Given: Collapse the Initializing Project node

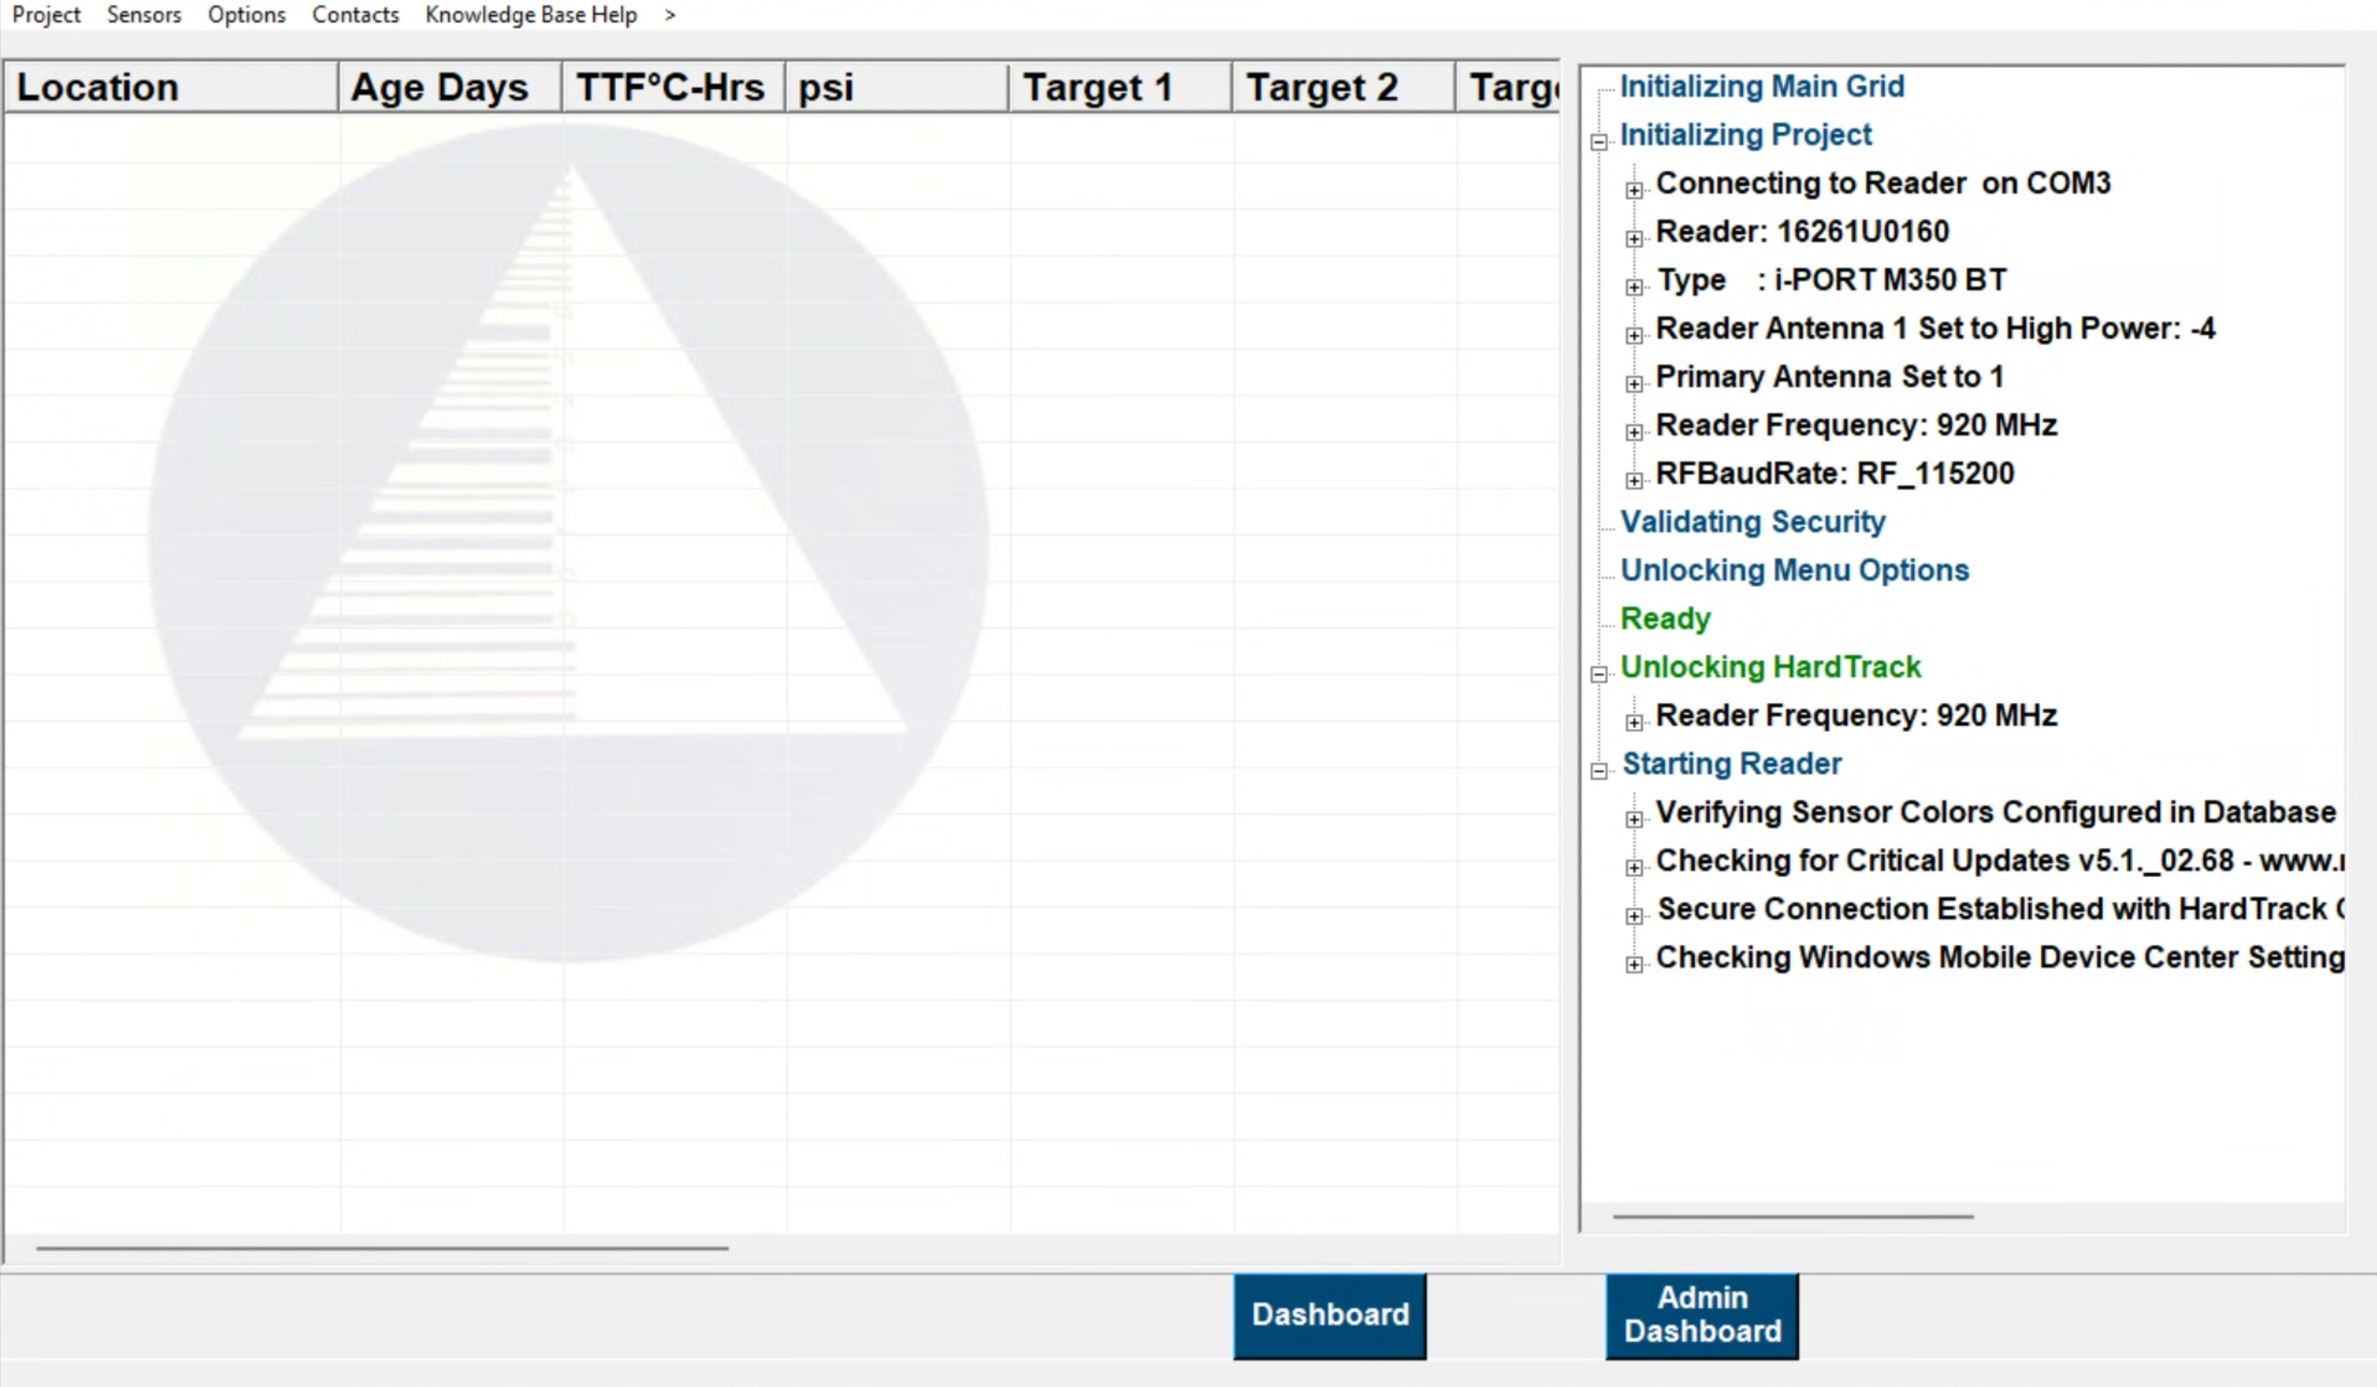Looking at the screenshot, I should [1599, 142].
